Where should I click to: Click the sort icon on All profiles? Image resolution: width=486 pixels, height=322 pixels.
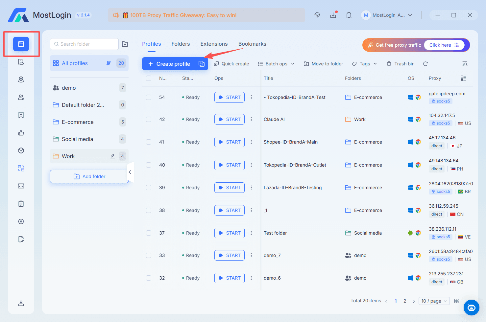click(109, 63)
